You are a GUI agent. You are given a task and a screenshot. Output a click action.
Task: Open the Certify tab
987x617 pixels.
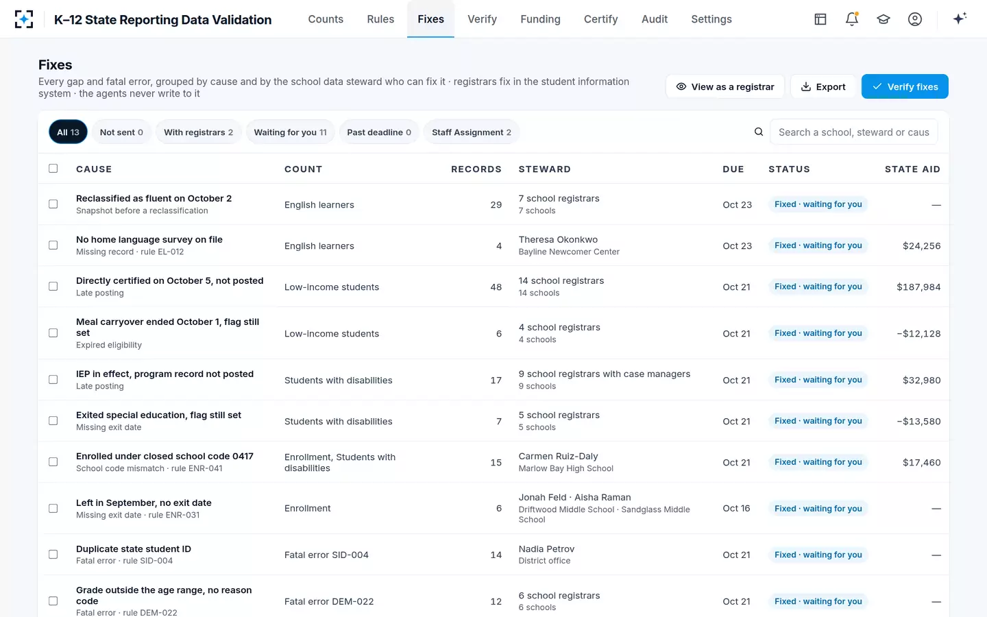coord(601,19)
